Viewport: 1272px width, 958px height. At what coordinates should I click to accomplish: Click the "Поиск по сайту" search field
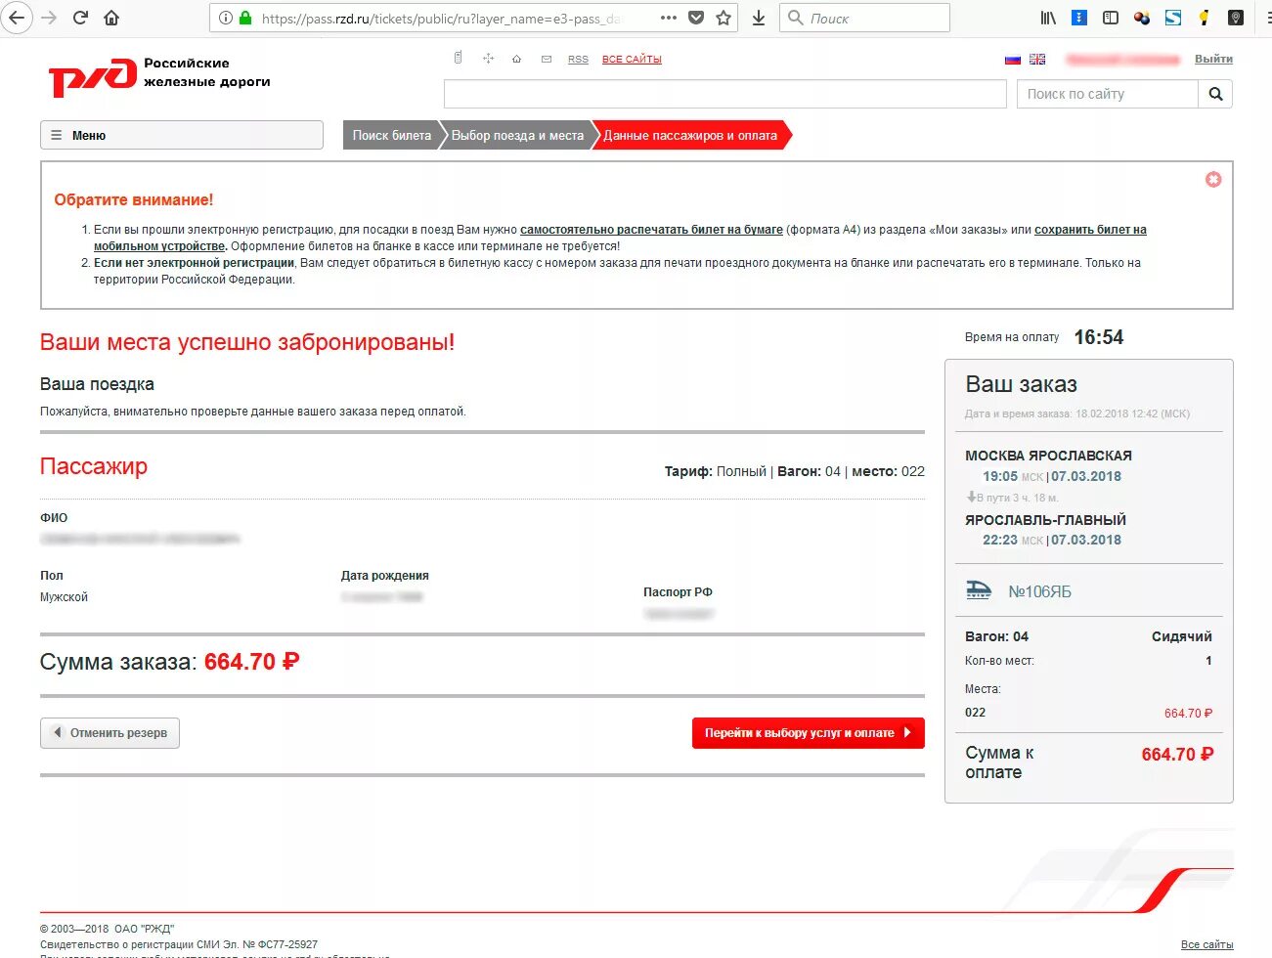pyautogui.click(x=1107, y=94)
